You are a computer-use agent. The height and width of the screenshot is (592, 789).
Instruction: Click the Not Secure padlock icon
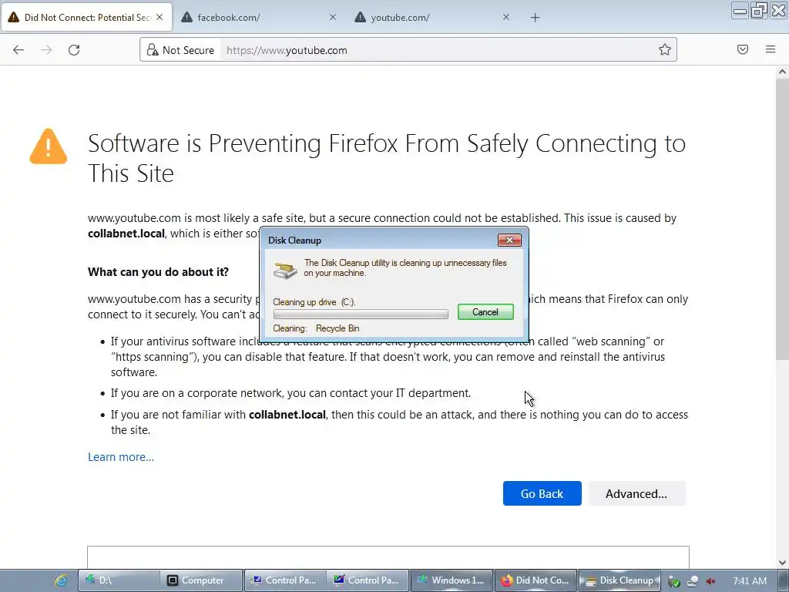[153, 50]
